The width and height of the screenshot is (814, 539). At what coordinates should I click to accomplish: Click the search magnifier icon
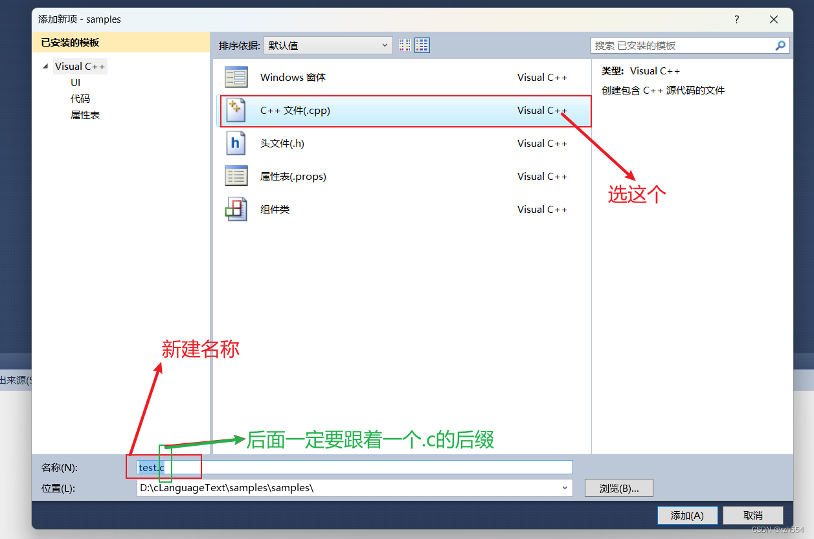pos(780,45)
